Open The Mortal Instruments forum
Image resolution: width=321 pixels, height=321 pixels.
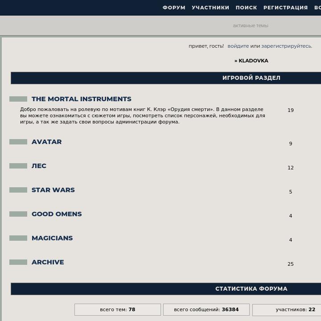pos(82,99)
